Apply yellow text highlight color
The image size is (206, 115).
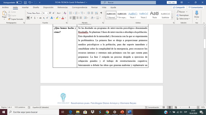pyautogui.click(x=57, y=18)
